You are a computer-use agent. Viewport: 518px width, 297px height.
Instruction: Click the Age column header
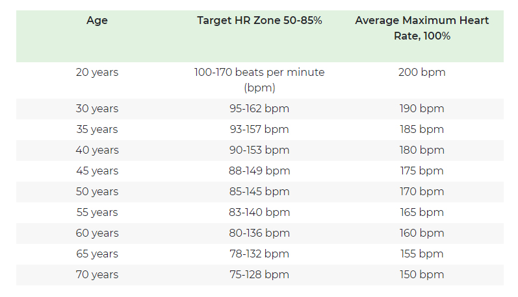click(97, 21)
